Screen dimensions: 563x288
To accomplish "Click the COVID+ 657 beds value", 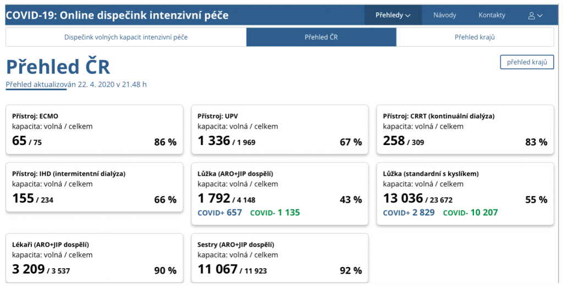I will pos(220,213).
